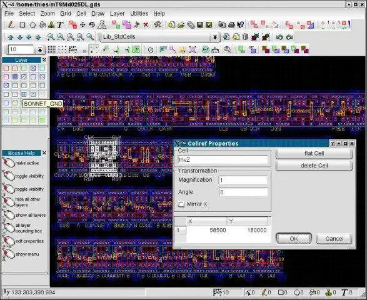Toggle the Mirror X checkbox

[x=181, y=204]
